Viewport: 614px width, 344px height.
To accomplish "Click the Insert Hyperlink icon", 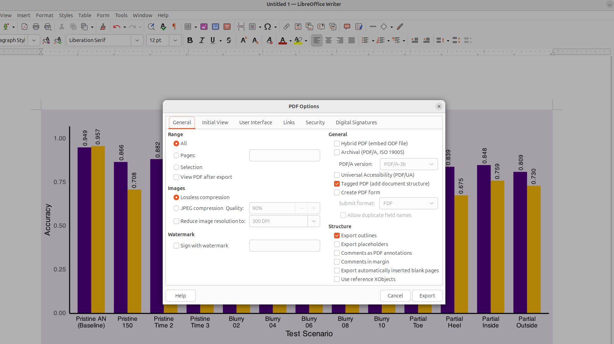I will (287, 27).
